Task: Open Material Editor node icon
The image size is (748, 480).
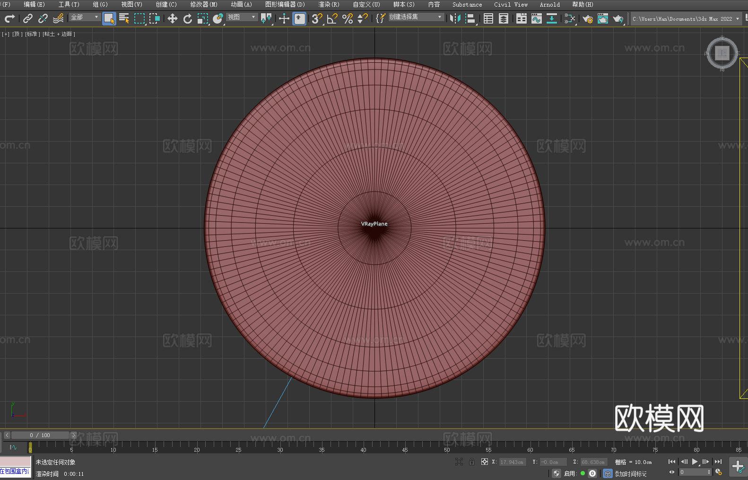Action: 570,18
